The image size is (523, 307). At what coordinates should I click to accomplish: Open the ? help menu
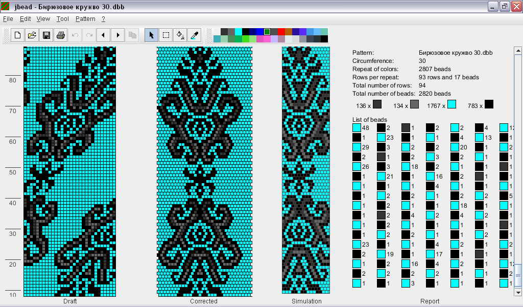(103, 19)
